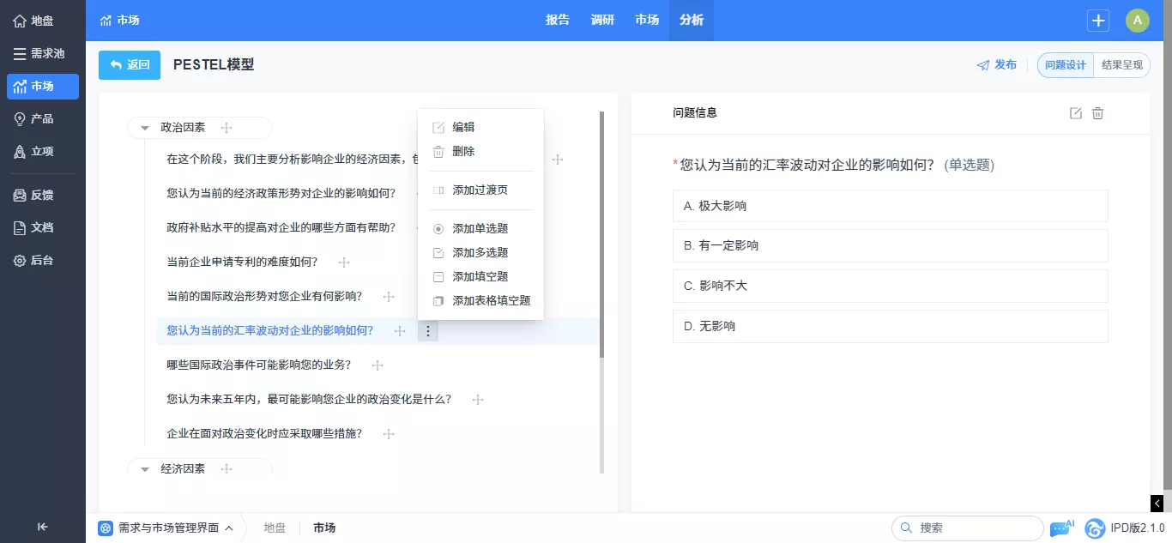Click the trash icon in 问题信息 header
The height and width of the screenshot is (543, 1172).
(x=1097, y=113)
